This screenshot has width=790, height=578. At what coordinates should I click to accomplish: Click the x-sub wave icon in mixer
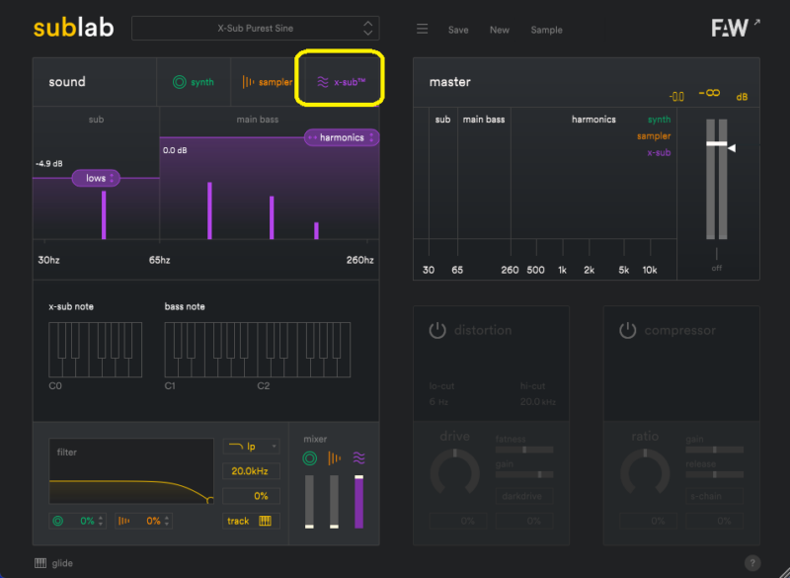point(358,458)
